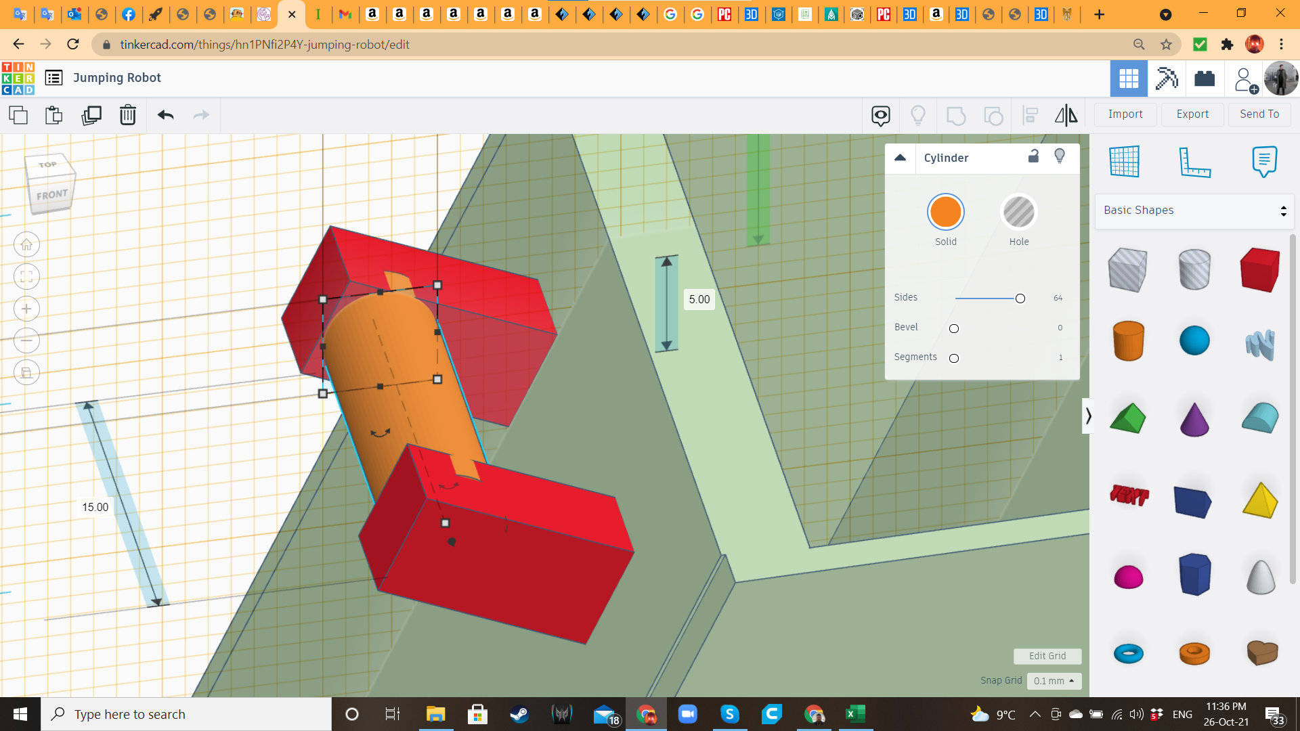Click the Home view icon

26,245
